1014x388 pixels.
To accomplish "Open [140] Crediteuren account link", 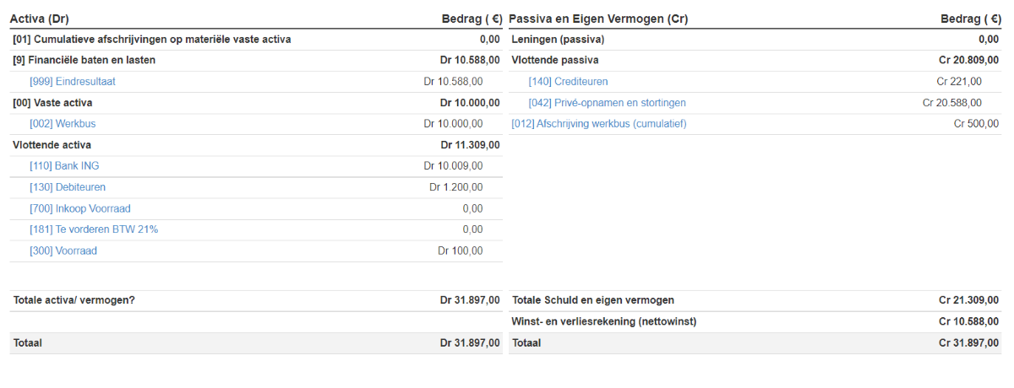I will [x=568, y=82].
